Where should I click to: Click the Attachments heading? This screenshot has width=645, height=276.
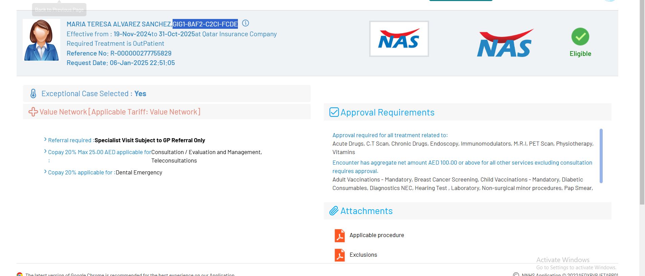tap(366, 211)
